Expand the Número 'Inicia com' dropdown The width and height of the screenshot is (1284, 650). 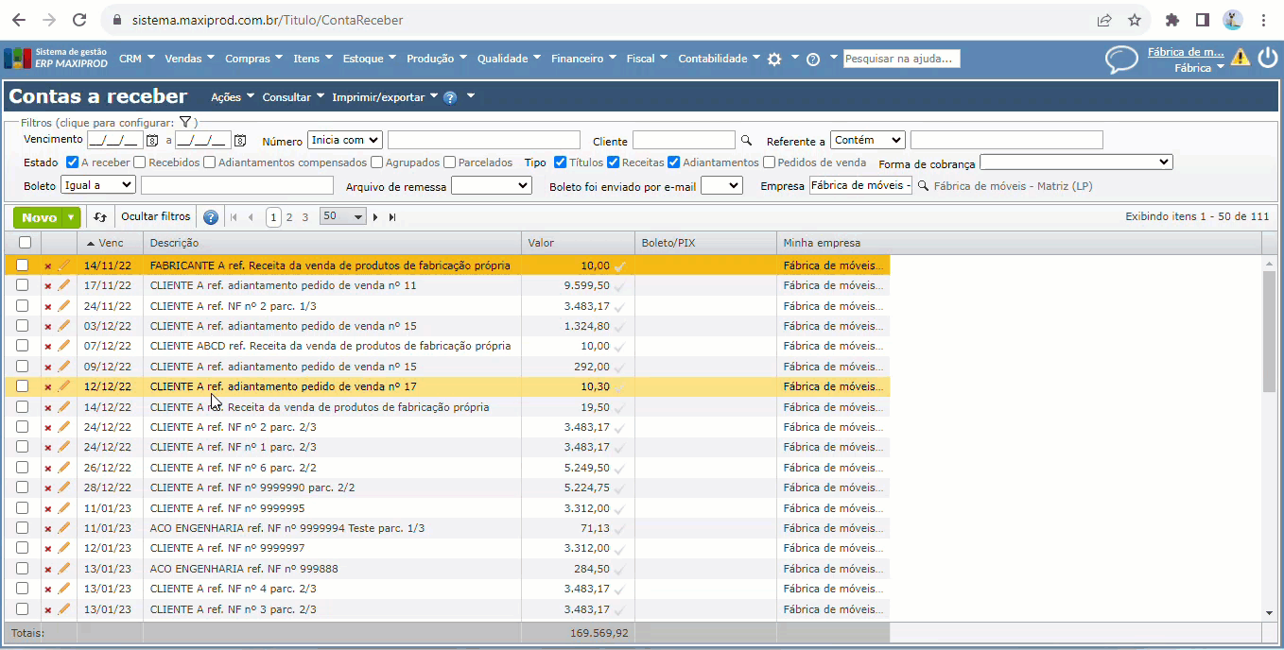pyautogui.click(x=344, y=140)
